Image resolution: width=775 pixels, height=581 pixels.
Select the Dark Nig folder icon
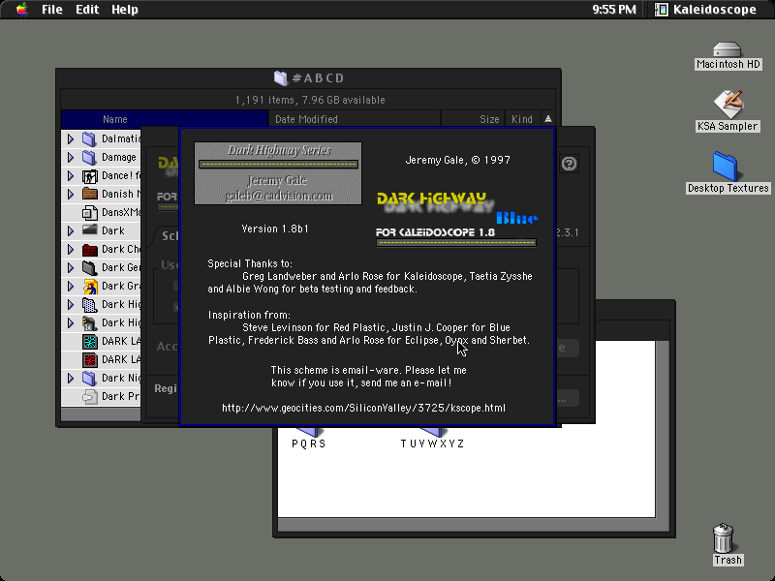(x=89, y=378)
